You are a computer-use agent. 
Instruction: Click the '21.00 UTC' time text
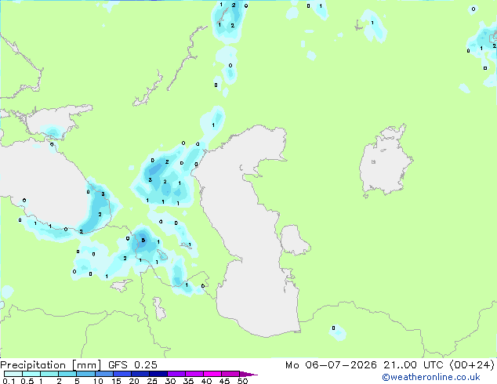coord(413,365)
